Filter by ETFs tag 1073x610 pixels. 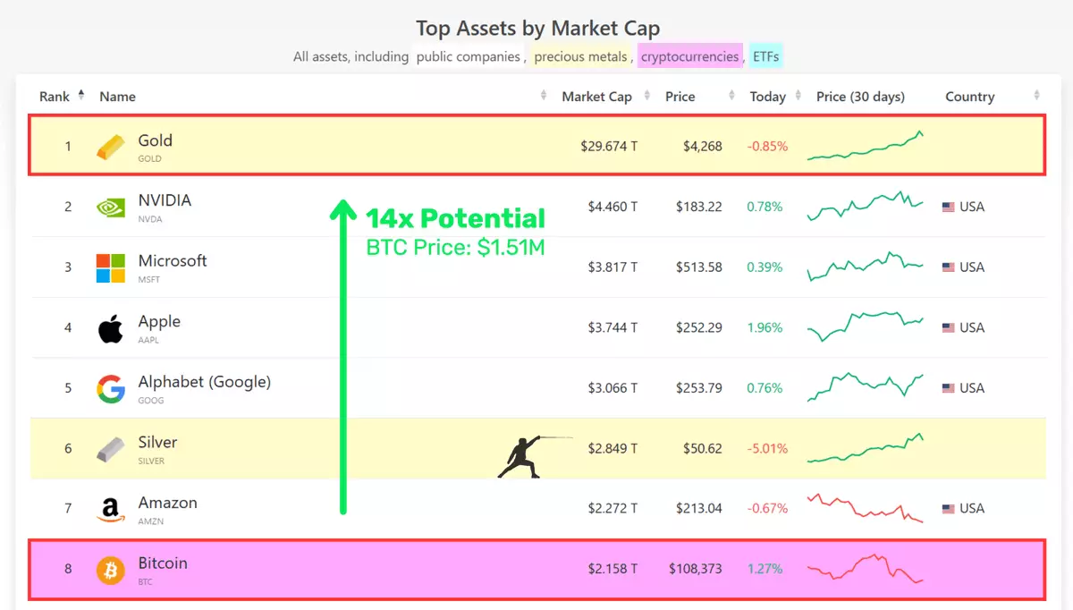(765, 56)
